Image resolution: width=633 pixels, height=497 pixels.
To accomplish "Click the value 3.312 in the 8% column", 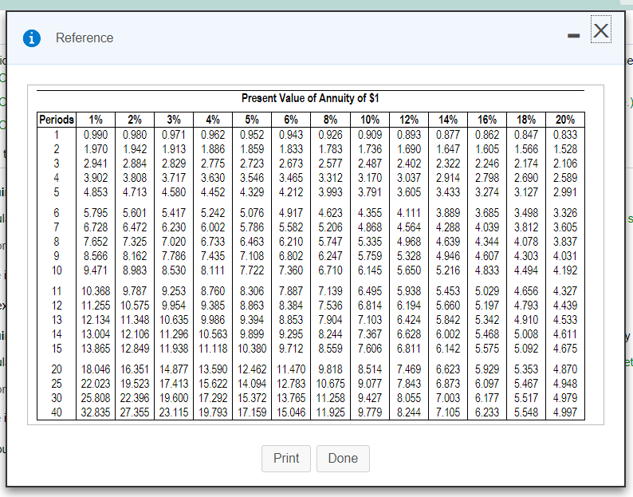I will 330,178.
